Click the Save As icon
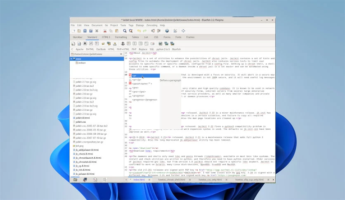 [x=91, y=31]
